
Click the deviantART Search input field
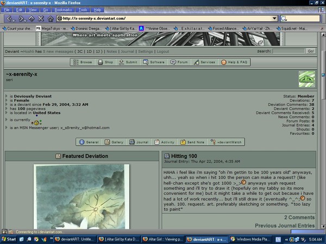289,51
